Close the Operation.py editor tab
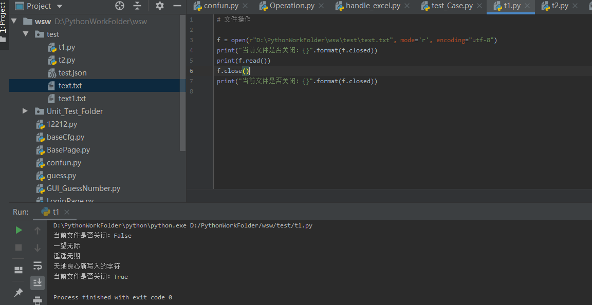The height and width of the screenshot is (305, 592). [x=321, y=6]
